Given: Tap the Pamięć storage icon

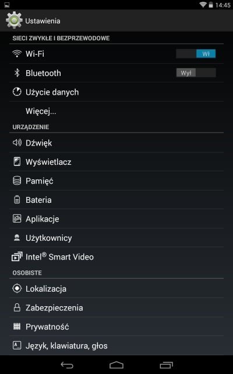Looking at the screenshot, I should coord(17,181).
